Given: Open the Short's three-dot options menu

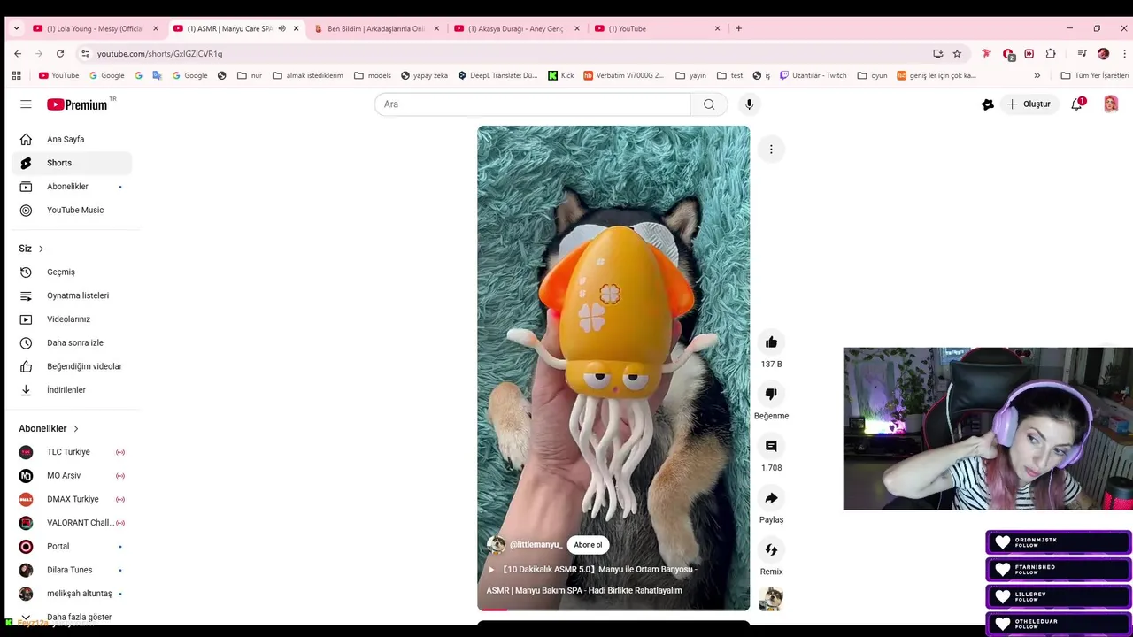Looking at the screenshot, I should 771,150.
